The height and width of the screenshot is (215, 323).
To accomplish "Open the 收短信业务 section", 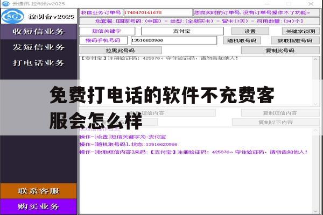I will pyautogui.click(x=39, y=32).
